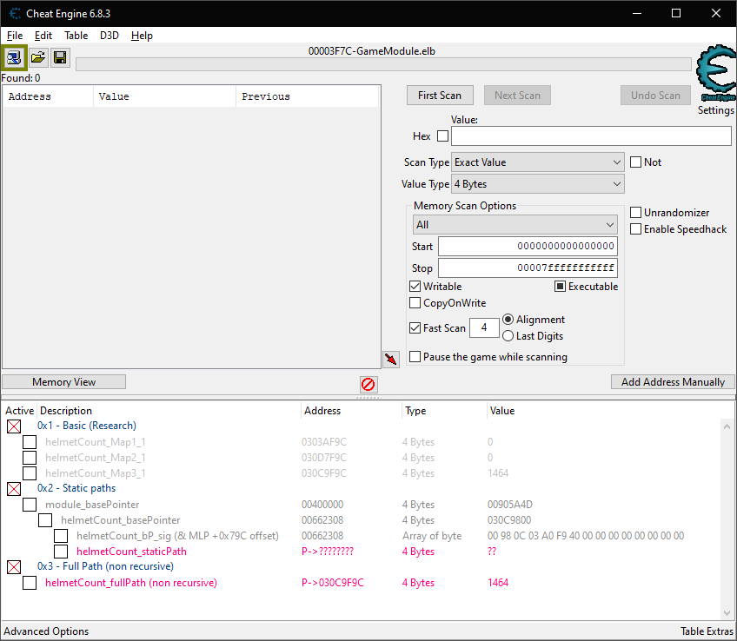Open the process list icon
This screenshot has height=641, width=737.
click(14, 58)
